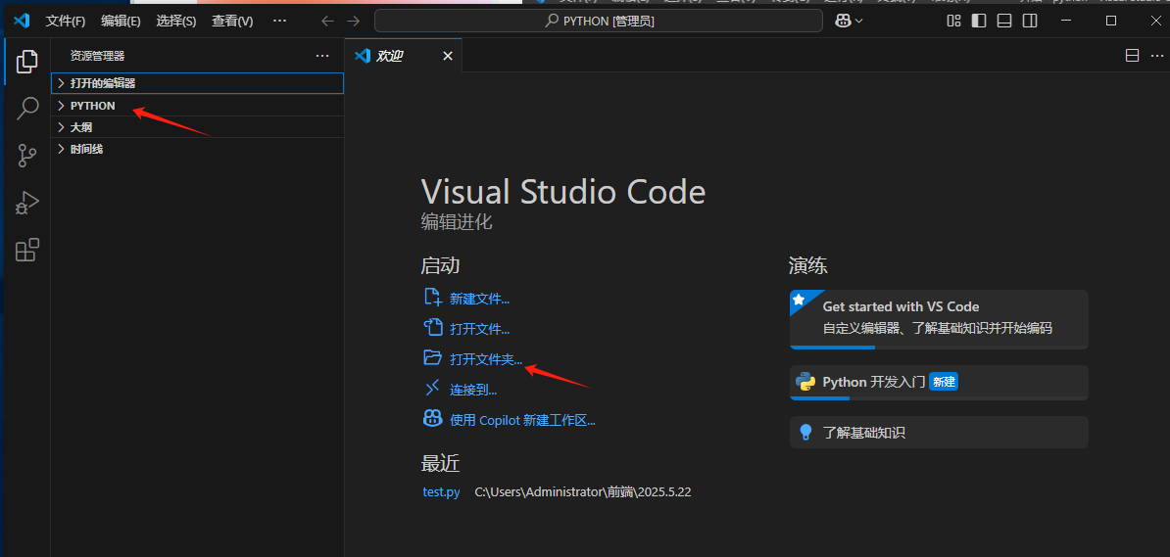Open Get started with VS Code walkthrough
This screenshot has width=1170, height=557.
click(939, 319)
